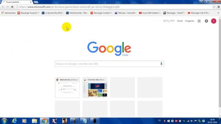This screenshot has width=221, height=124.
Task: Open the Hackstore.Net bookmark
Action: pos(77,13)
